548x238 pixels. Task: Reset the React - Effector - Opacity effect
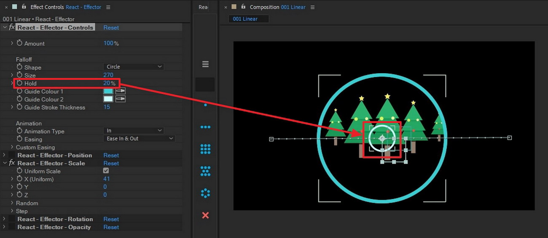[x=111, y=227]
